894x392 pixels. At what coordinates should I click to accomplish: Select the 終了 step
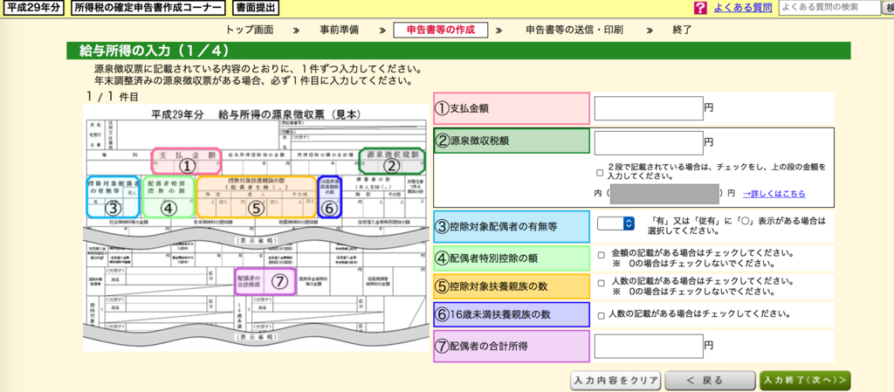(682, 31)
